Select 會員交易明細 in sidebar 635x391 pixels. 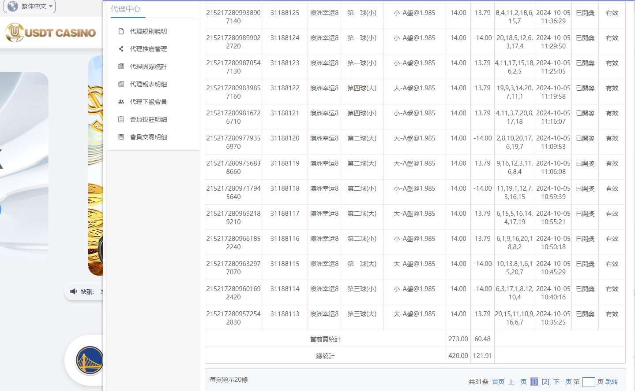148,137
